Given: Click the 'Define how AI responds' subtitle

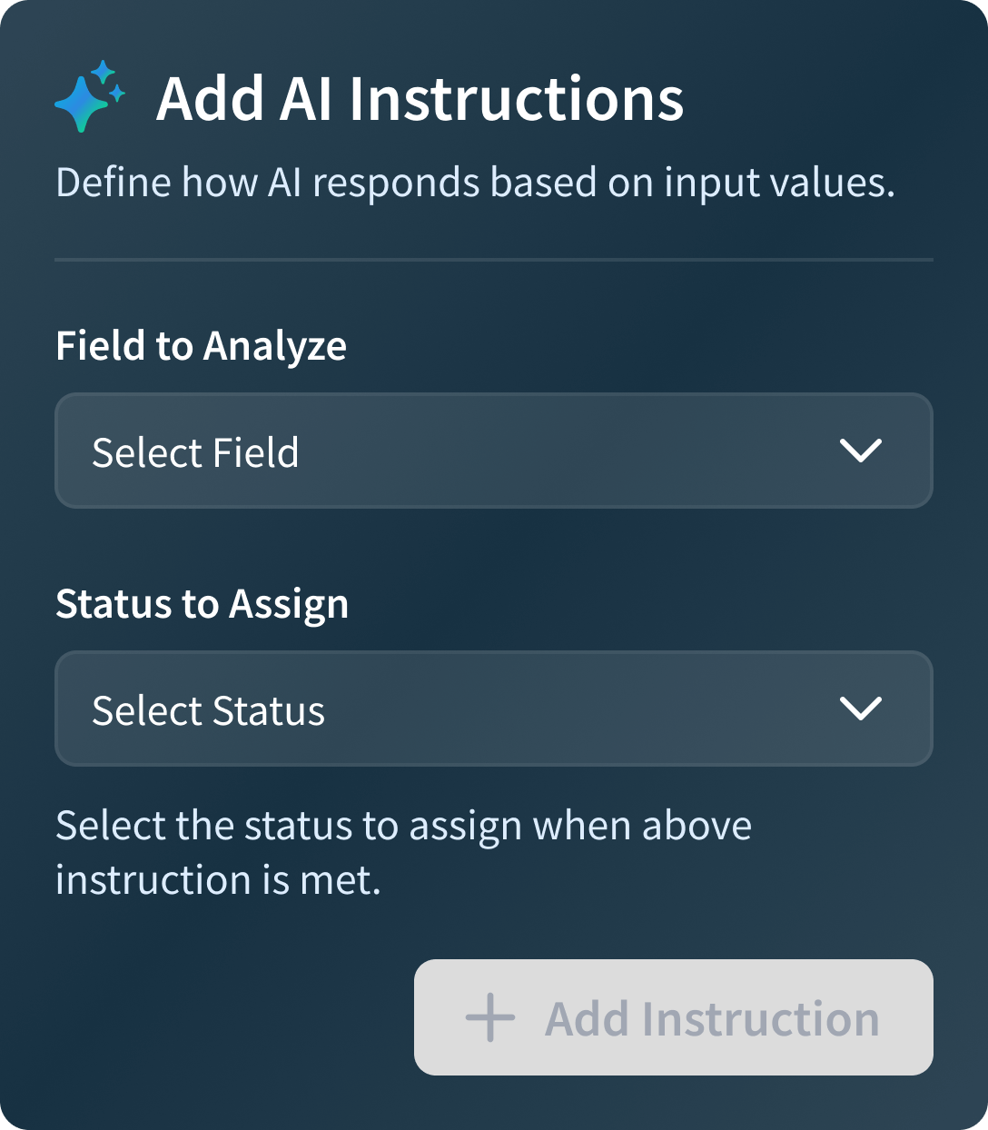Looking at the screenshot, I should click(x=475, y=183).
